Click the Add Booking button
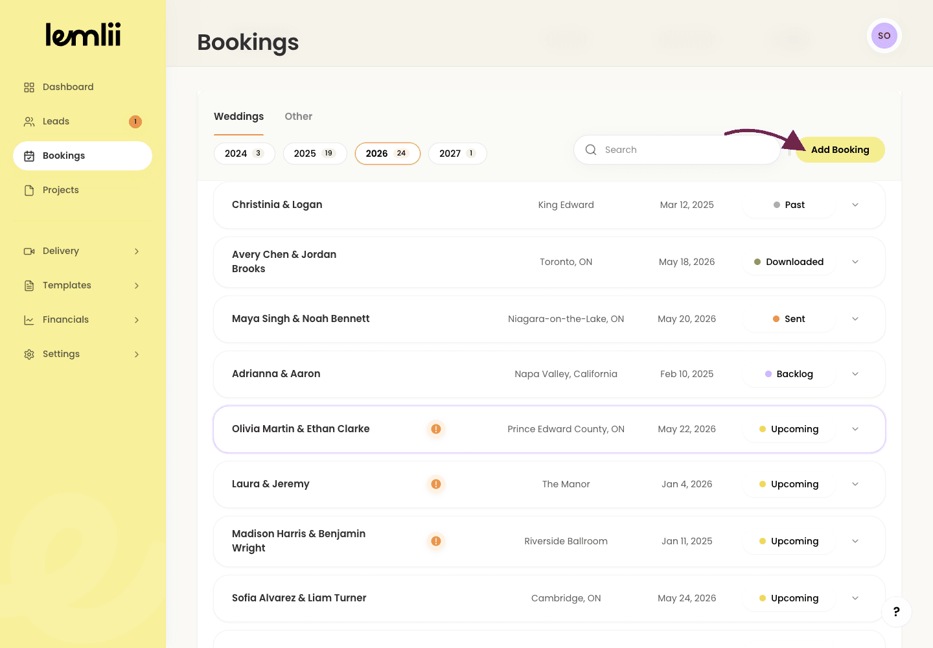Screen dimensions: 933x648 (840, 150)
